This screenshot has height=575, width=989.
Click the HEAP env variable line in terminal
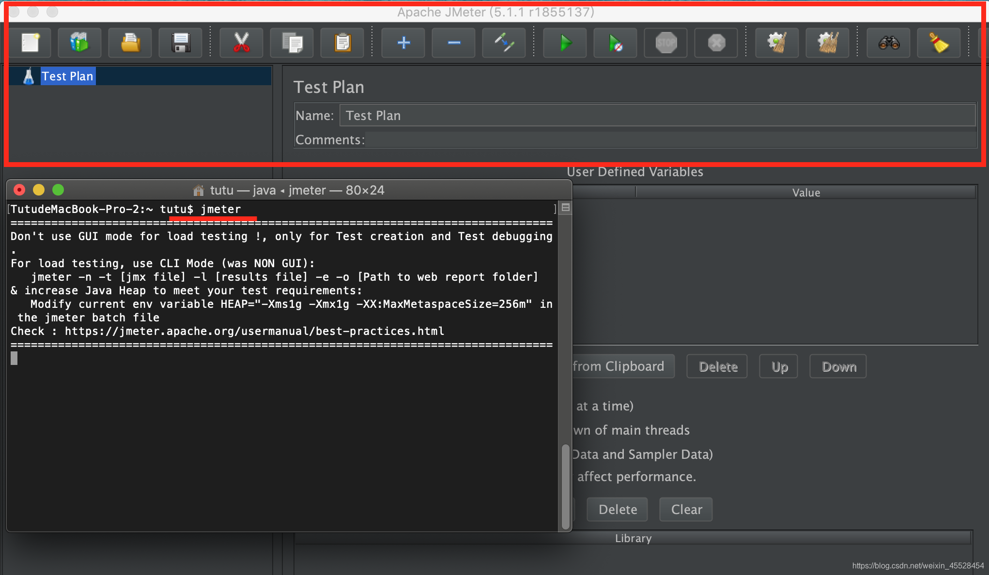pyautogui.click(x=291, y=304)
